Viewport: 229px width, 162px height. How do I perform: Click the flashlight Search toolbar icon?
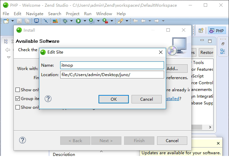point(120,21)
